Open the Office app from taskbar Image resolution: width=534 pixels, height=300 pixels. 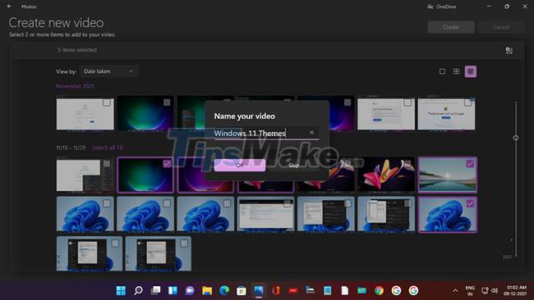pyautogui.click(x=276, y=290)
